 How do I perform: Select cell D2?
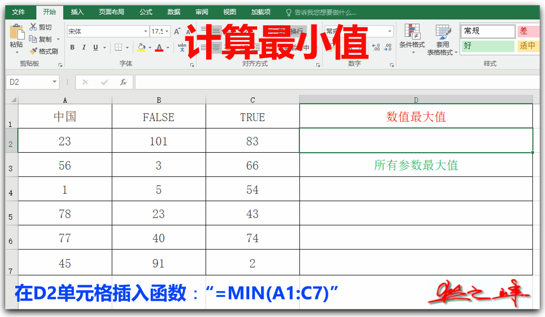[x=416, y=140]
